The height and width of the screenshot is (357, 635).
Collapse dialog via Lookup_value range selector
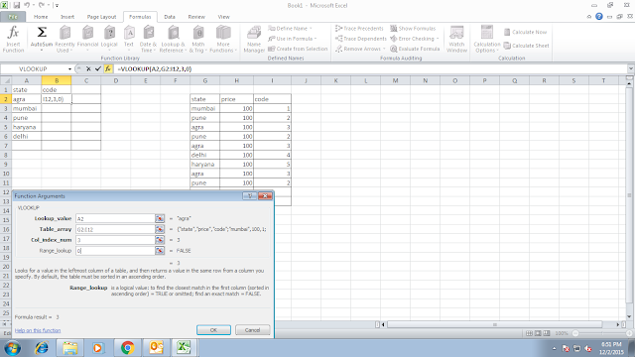tap(160, 218)
